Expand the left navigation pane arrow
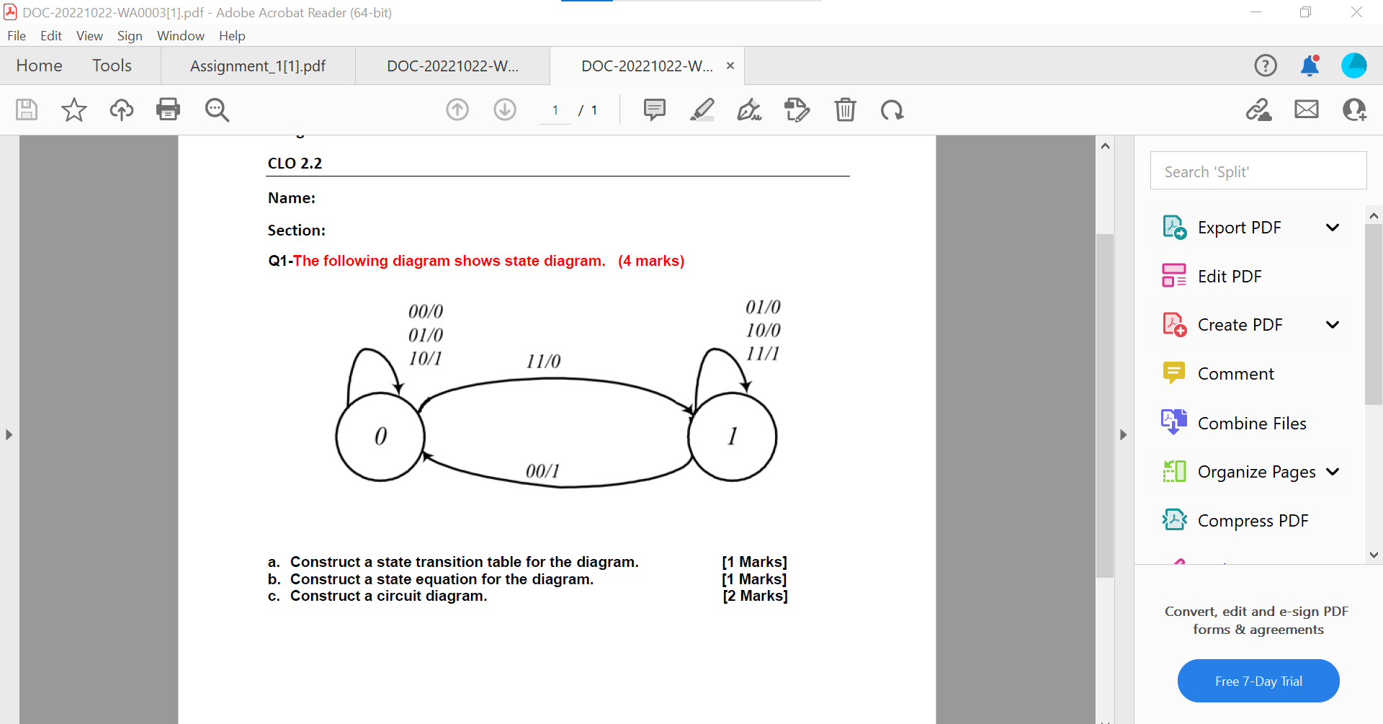 pyautogui.click(x=9, y=434)
